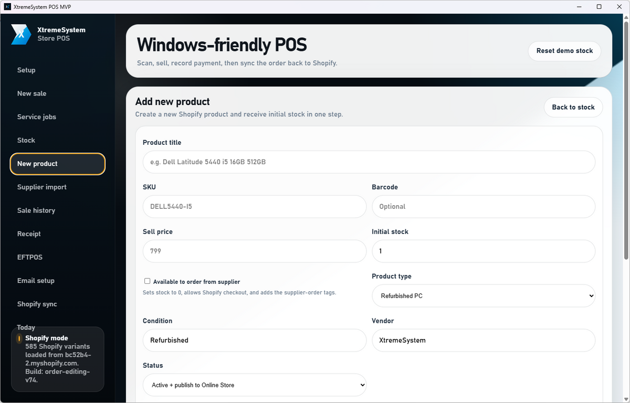Image resolution: width=630 pixels, height=403 pixels.
Task: Focus the SKU input field
Action: coord(255,207)
